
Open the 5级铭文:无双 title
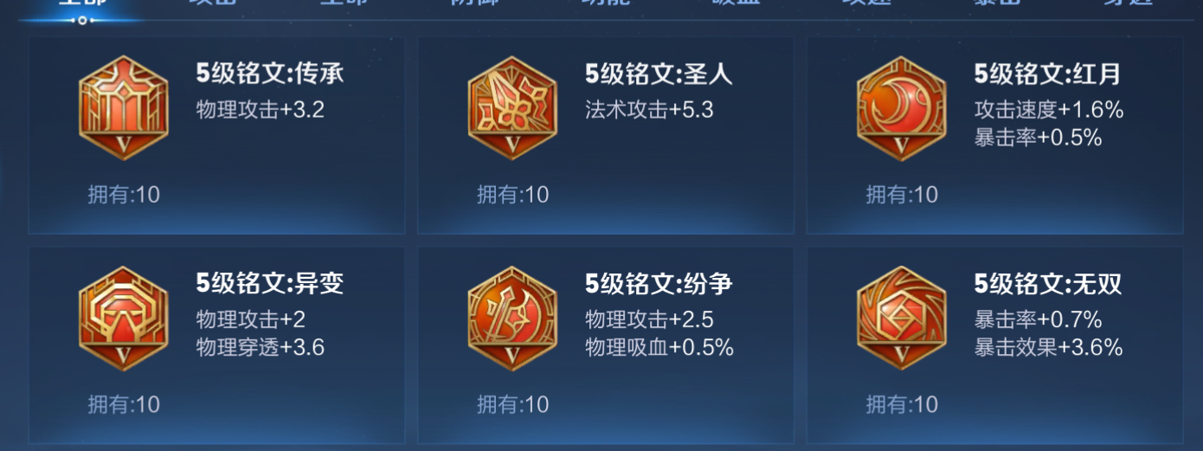point(1048,284)
